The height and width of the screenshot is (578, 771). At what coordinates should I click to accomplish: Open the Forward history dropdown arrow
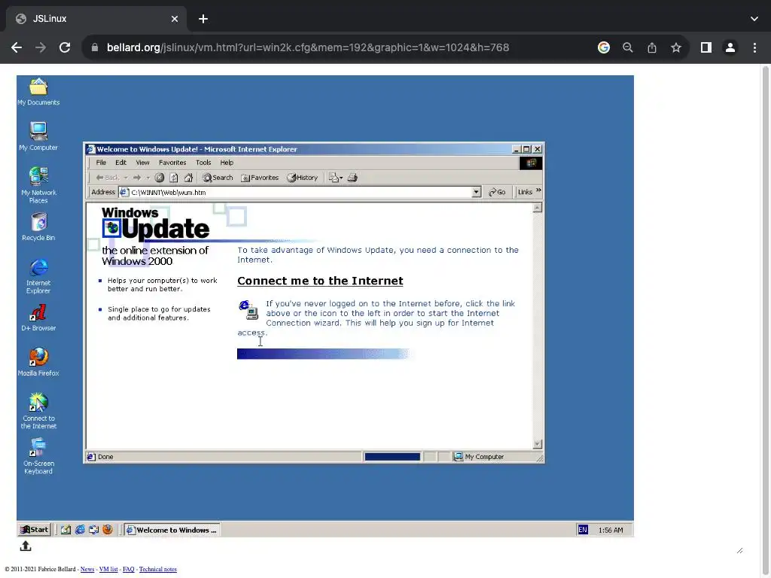147,178
